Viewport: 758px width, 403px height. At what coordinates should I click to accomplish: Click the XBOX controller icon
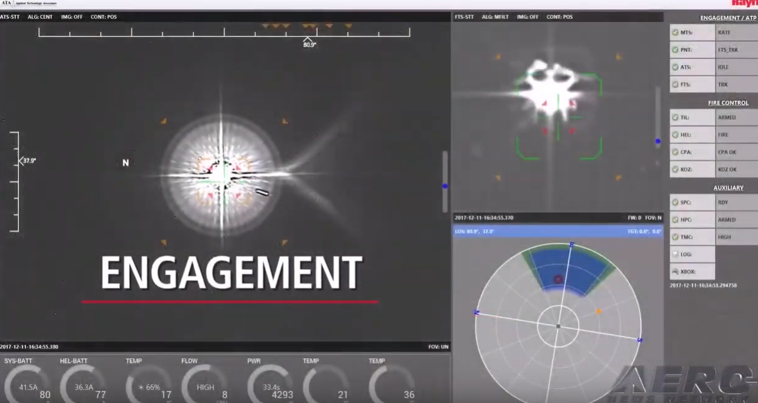pos(675,272)
